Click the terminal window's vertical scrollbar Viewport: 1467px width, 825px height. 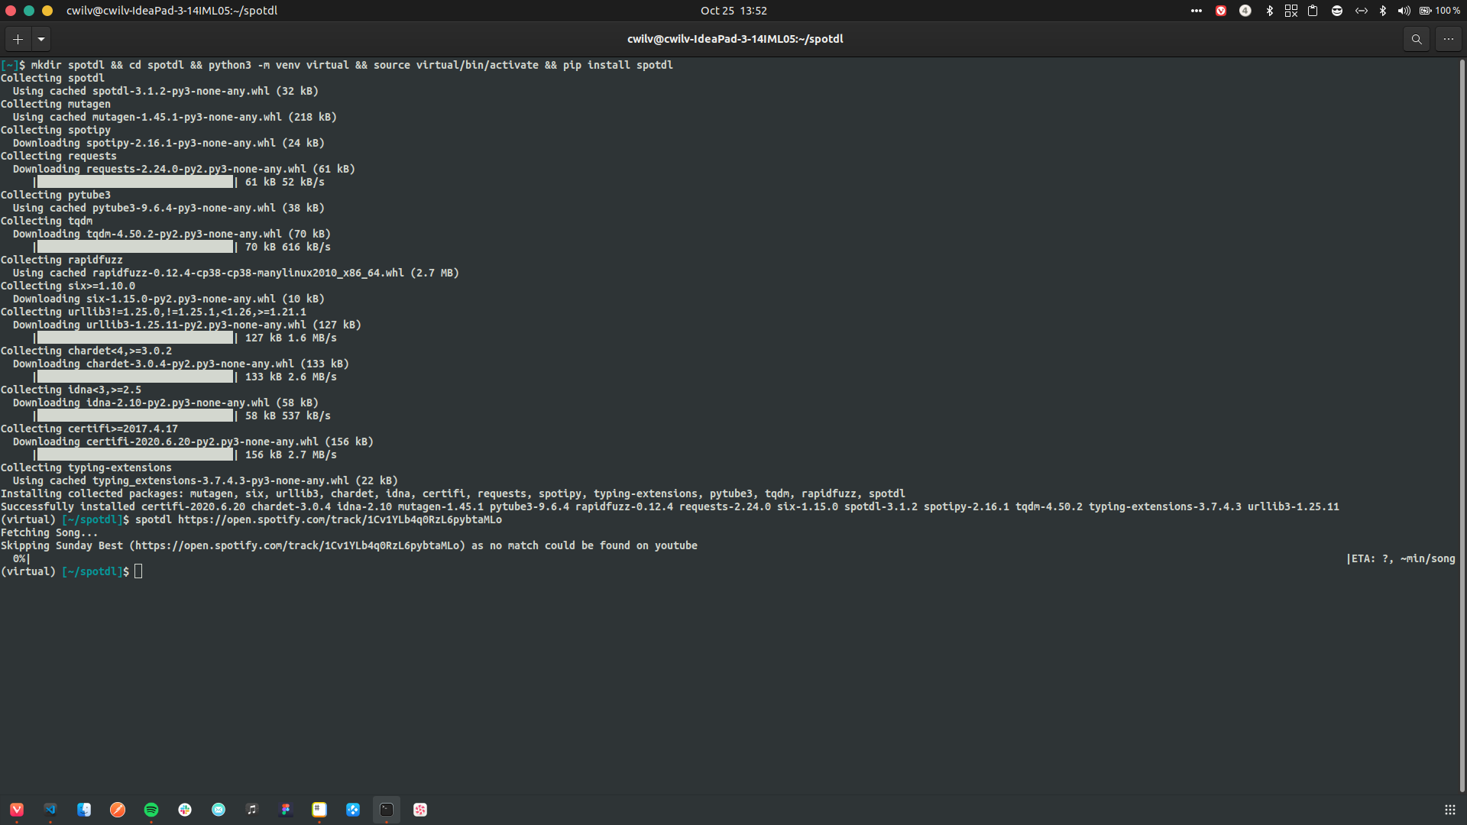1462,424
